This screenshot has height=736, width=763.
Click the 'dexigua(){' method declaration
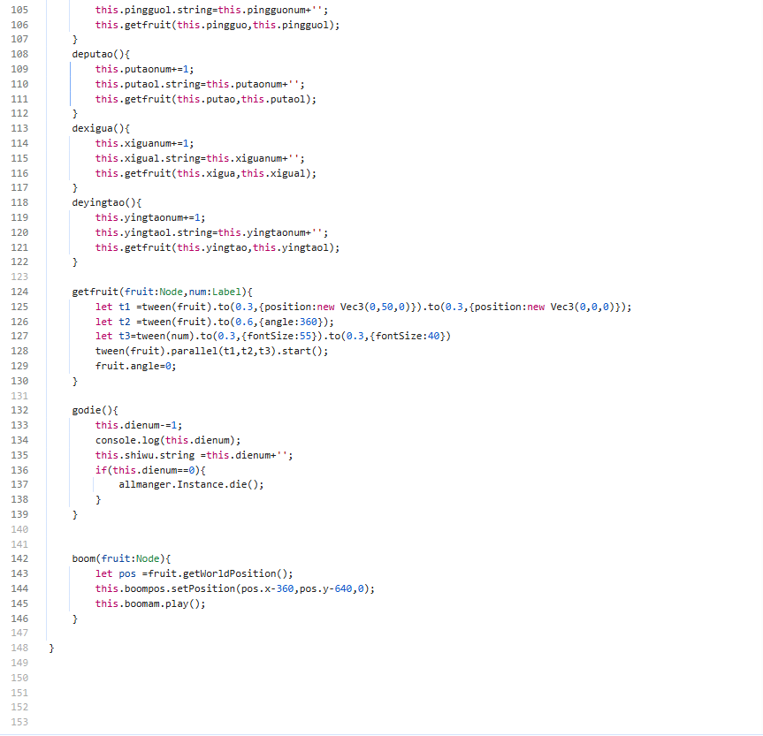click(x=101, y=128)
